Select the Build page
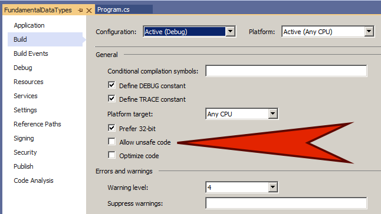 pyautogui.click(x=45, y=39)
